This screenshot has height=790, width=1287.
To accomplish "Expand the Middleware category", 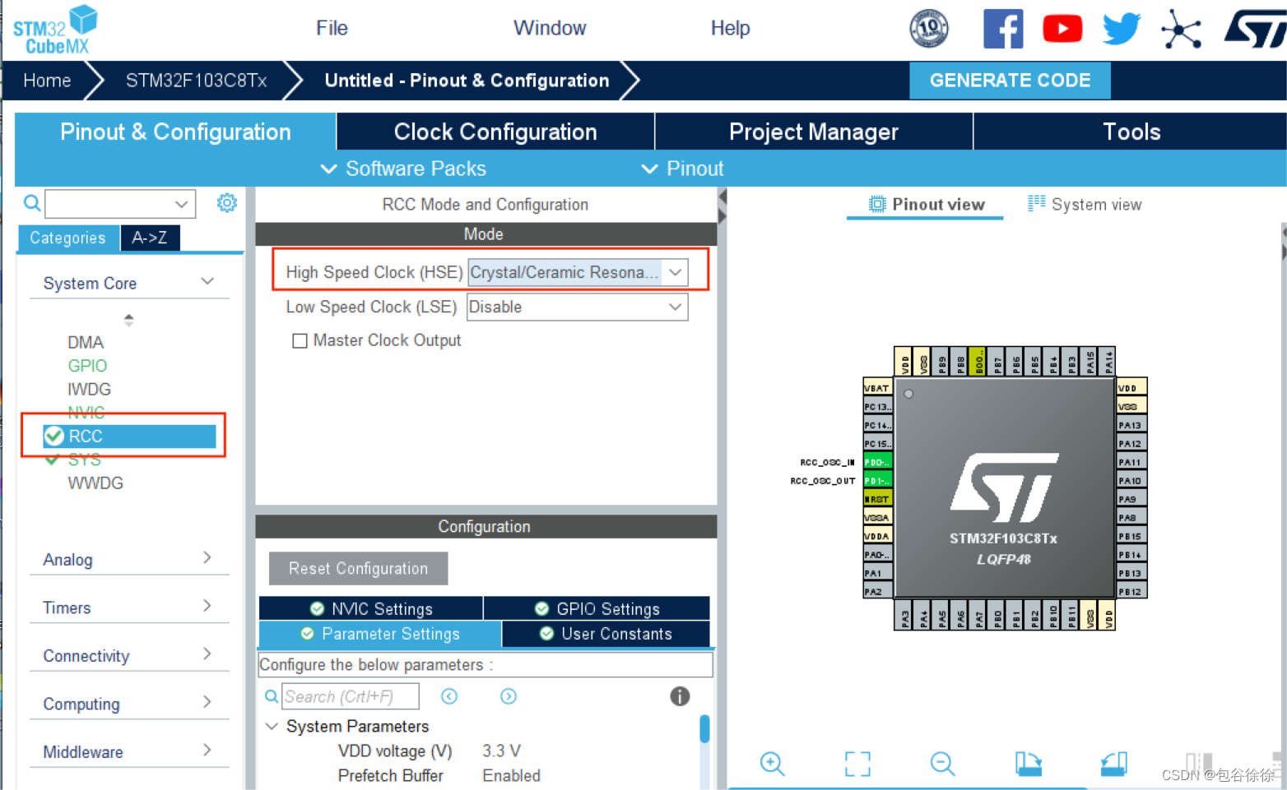I will (x=128, y=751).
